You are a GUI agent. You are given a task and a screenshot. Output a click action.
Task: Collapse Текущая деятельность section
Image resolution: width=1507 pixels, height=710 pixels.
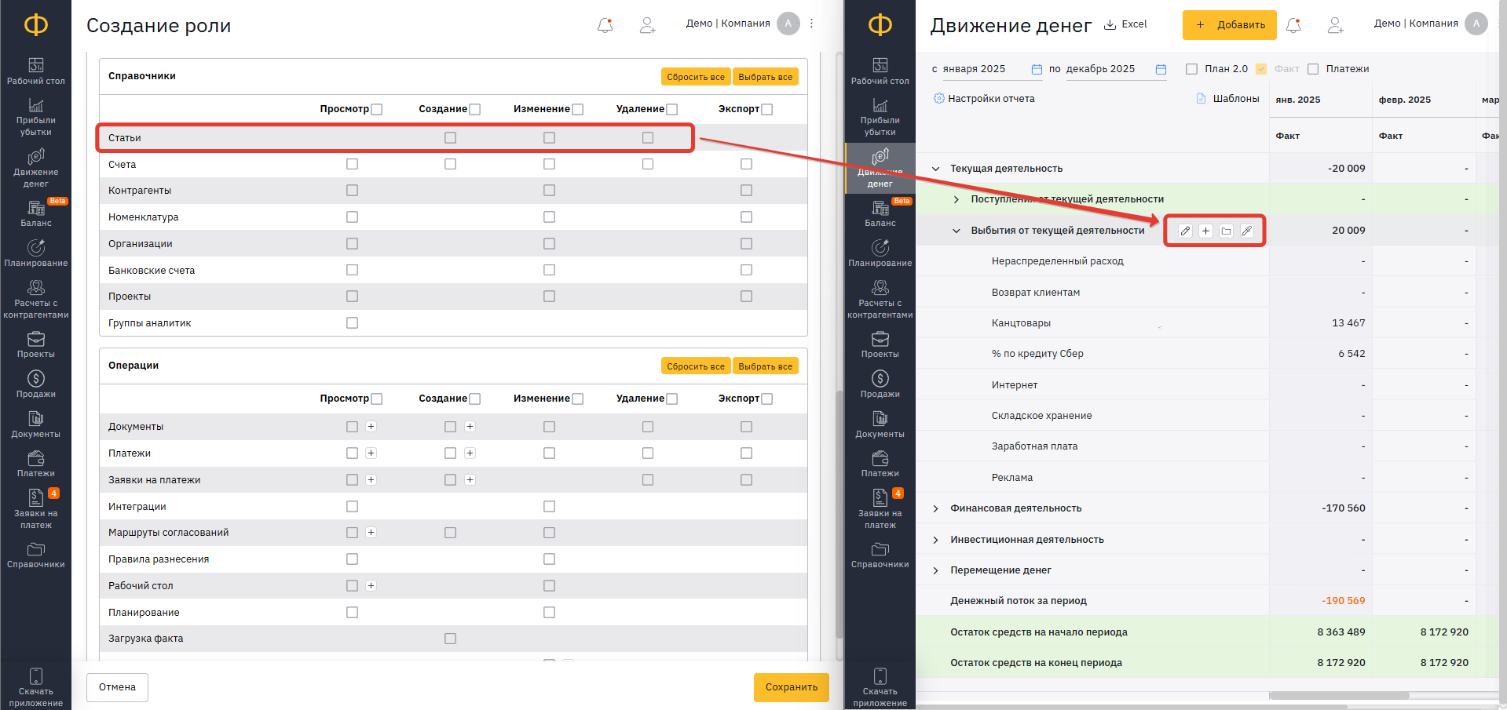pyautogui.click(x=935, y=169)
